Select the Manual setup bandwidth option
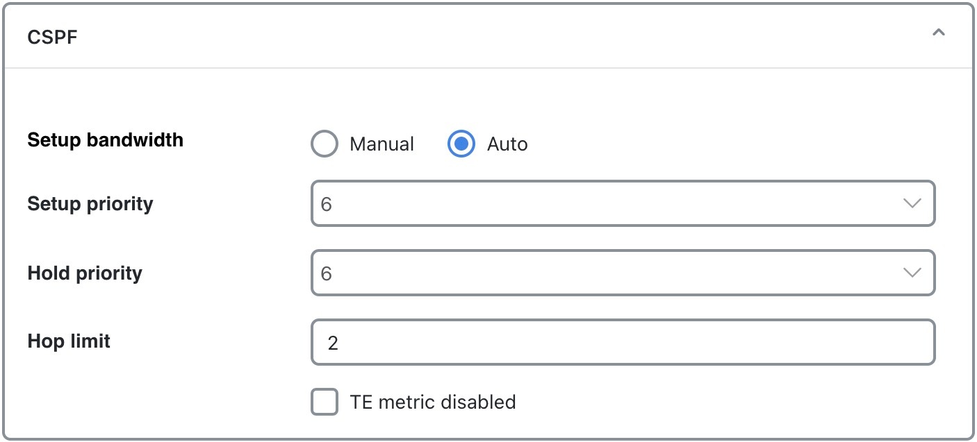Image resolution: width=977 pixels, height=442 pixels. 324,144
